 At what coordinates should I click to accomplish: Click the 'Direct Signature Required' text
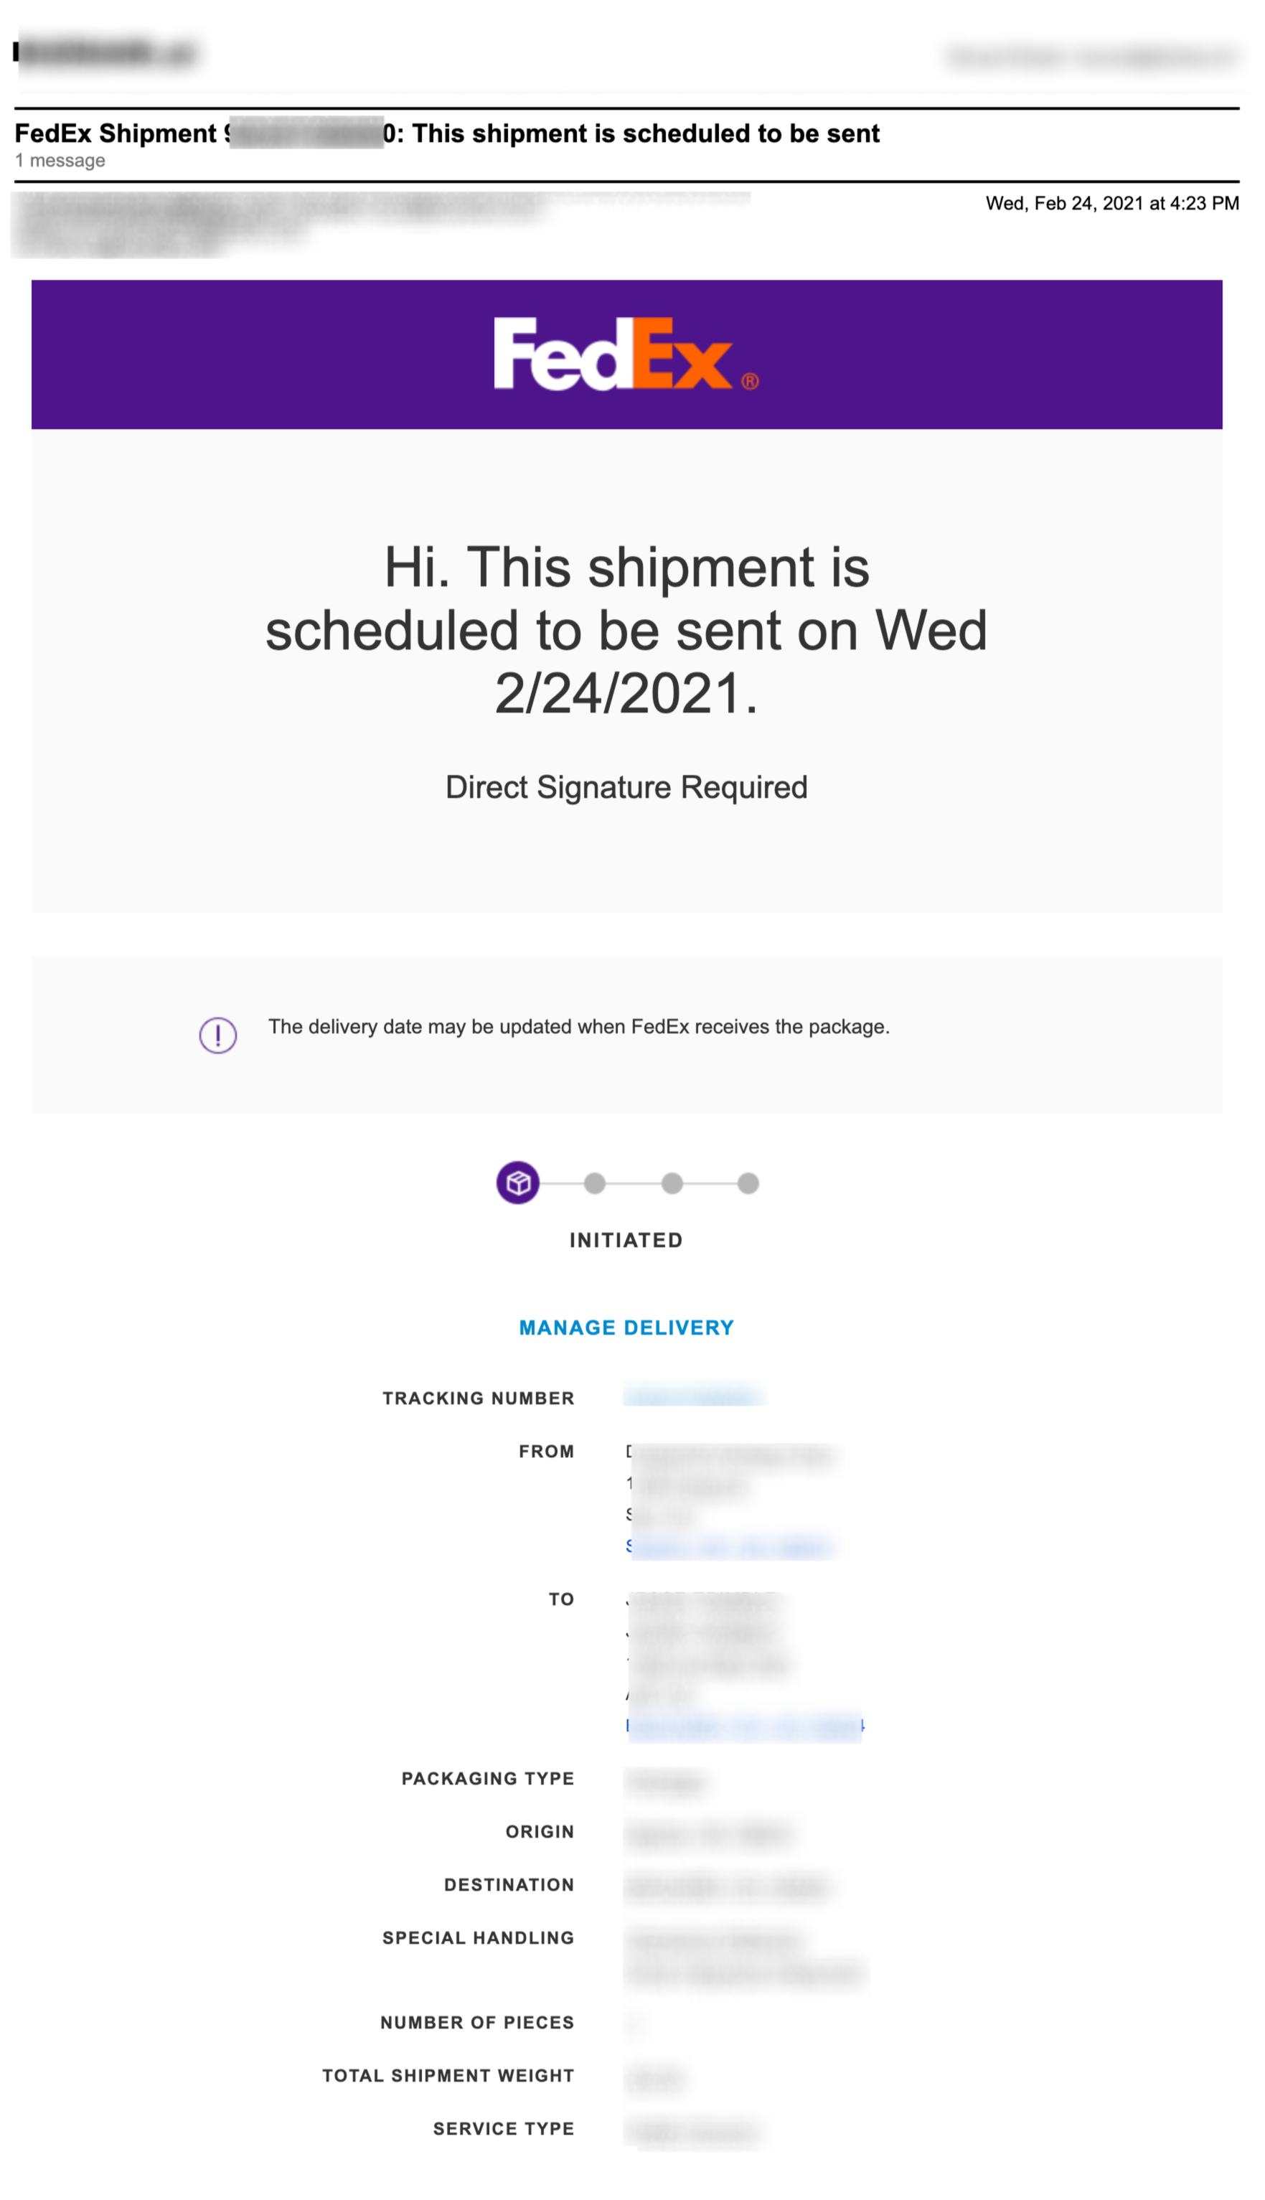(626, 787)
